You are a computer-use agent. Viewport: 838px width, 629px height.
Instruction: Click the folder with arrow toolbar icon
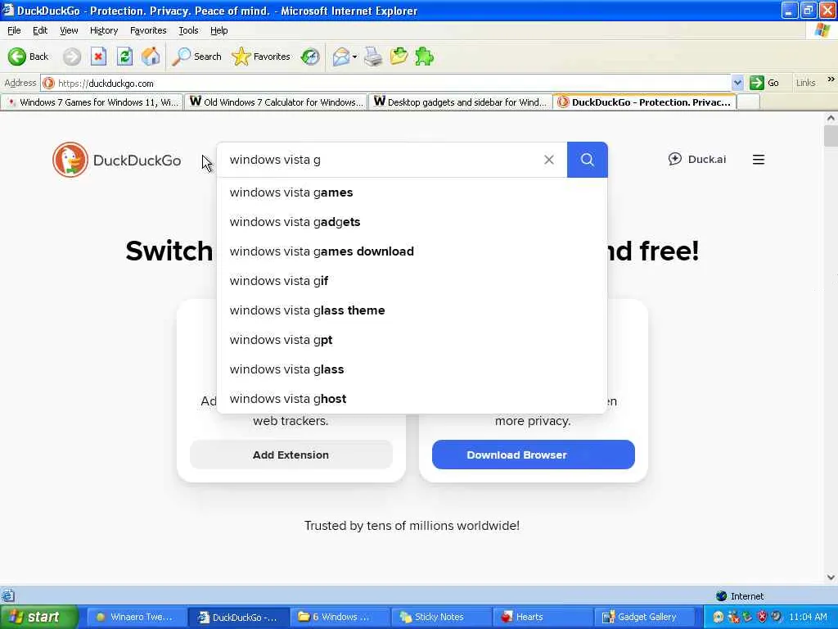(x=399, y=57)
